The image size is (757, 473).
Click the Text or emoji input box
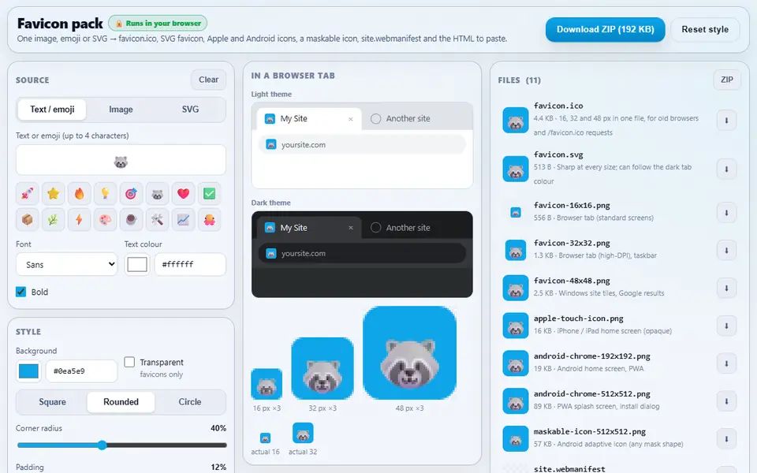tap(121, 160)
